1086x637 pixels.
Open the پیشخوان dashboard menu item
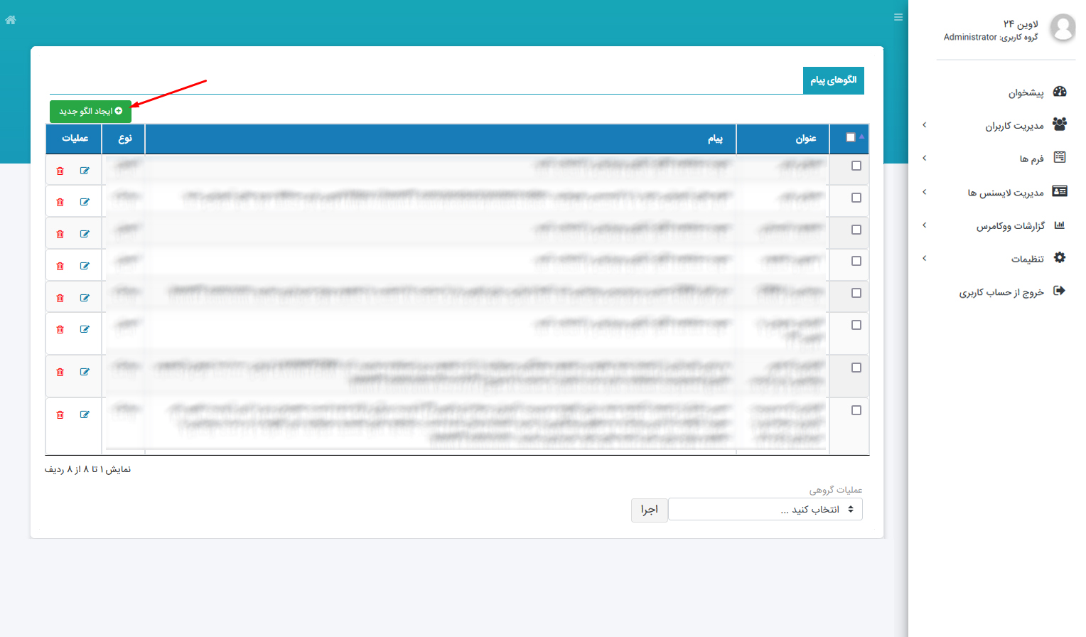click(x=1026, y=92)
